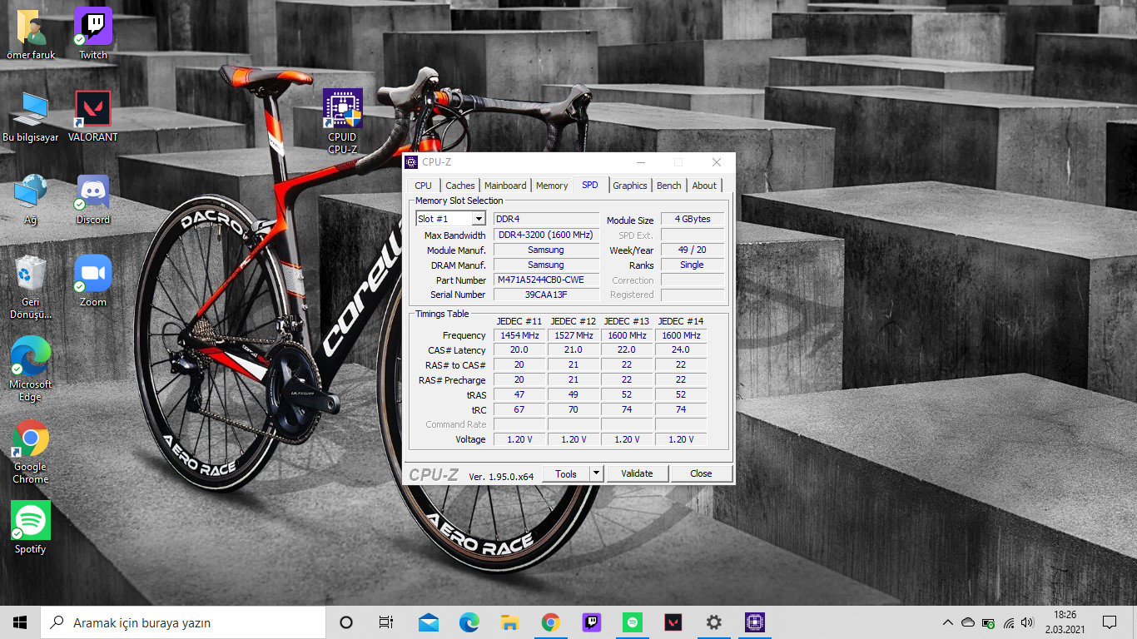The width and height of the screenshot is (1137, 639).
Task: Open the notification center icon
Action: 1109,622
